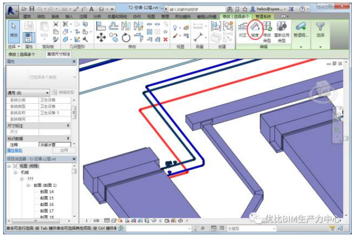Image resolution: width=358 pixels, height=238 pixels.
Task: Select the Array tool in ribbon
Action: click(x=149, y=31)
